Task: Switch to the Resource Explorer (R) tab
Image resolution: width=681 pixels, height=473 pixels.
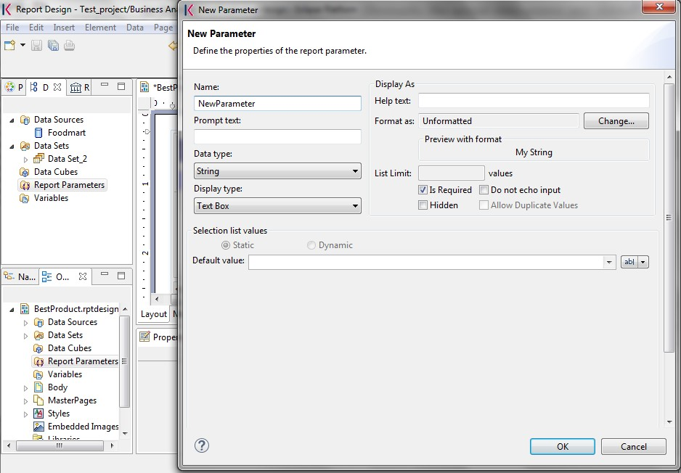Action: [x=80, y=88]
